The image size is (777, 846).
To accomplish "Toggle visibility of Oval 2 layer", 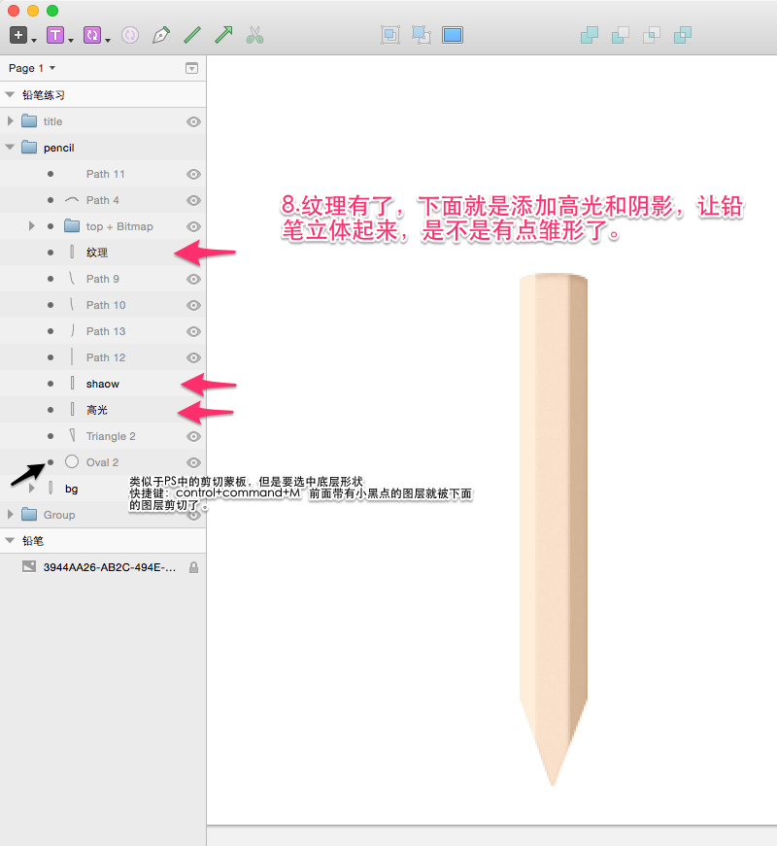I will (x=193, y=463).
